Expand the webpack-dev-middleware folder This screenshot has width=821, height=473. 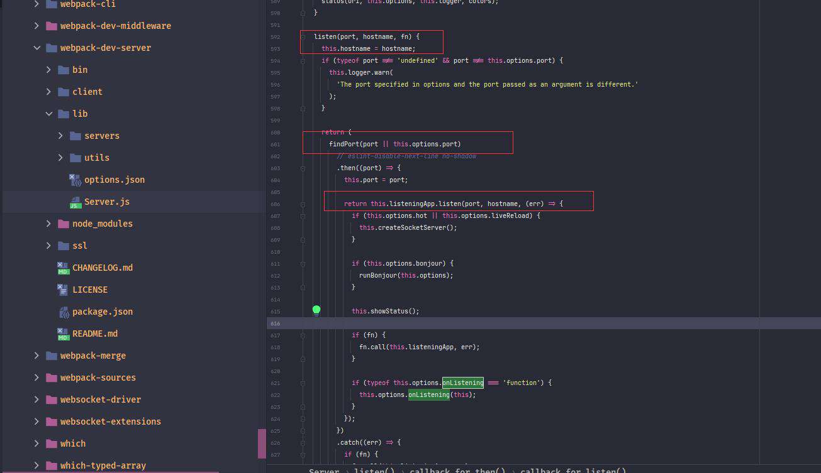[36, 26]
